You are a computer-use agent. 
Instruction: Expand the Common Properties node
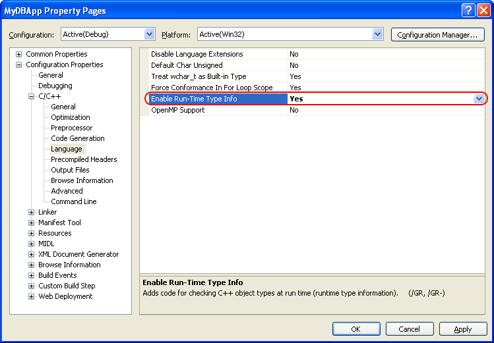[19, 54]
